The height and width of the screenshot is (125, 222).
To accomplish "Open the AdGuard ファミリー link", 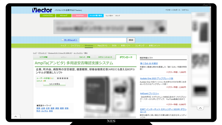I will (x=150, y=93).
